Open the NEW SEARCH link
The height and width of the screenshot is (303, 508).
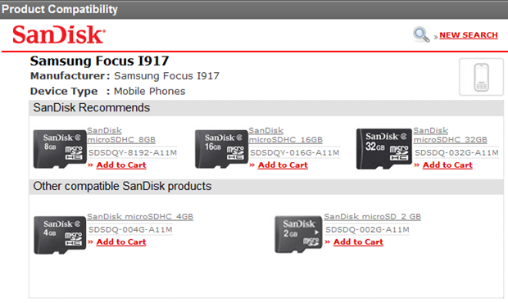point(469,35)
